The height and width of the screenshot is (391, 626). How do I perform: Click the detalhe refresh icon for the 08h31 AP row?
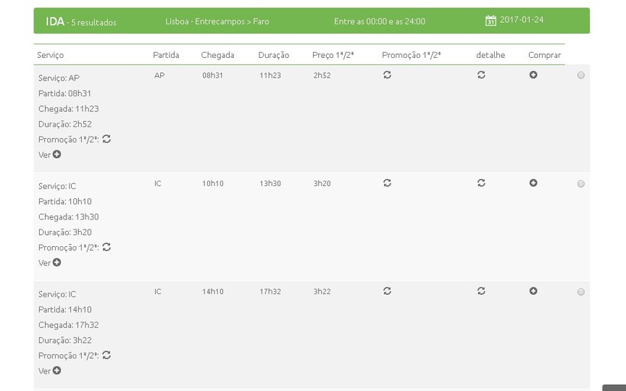481,75
